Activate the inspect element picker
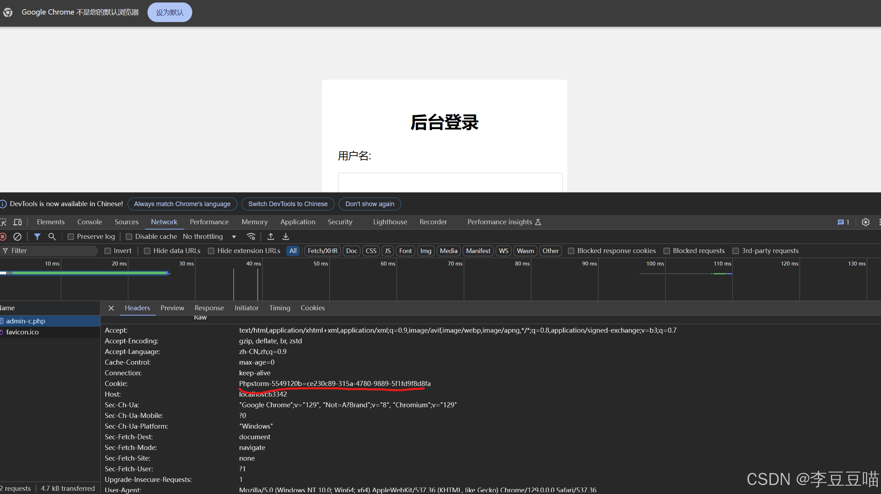This screenshot has height=494, width=881. (x=4, y=222)
